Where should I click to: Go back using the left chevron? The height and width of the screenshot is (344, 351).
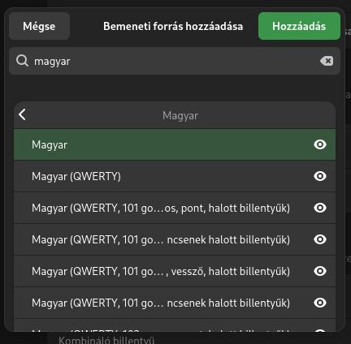click(x=23, y=114)
